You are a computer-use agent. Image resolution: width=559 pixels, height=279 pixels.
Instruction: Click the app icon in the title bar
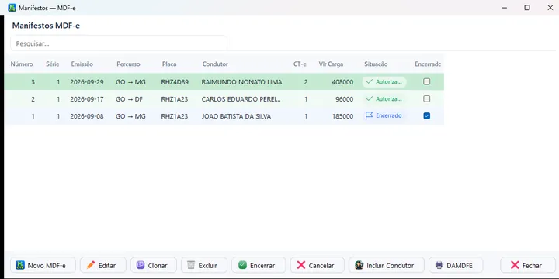pyautogui.click(x=12, y=8)
